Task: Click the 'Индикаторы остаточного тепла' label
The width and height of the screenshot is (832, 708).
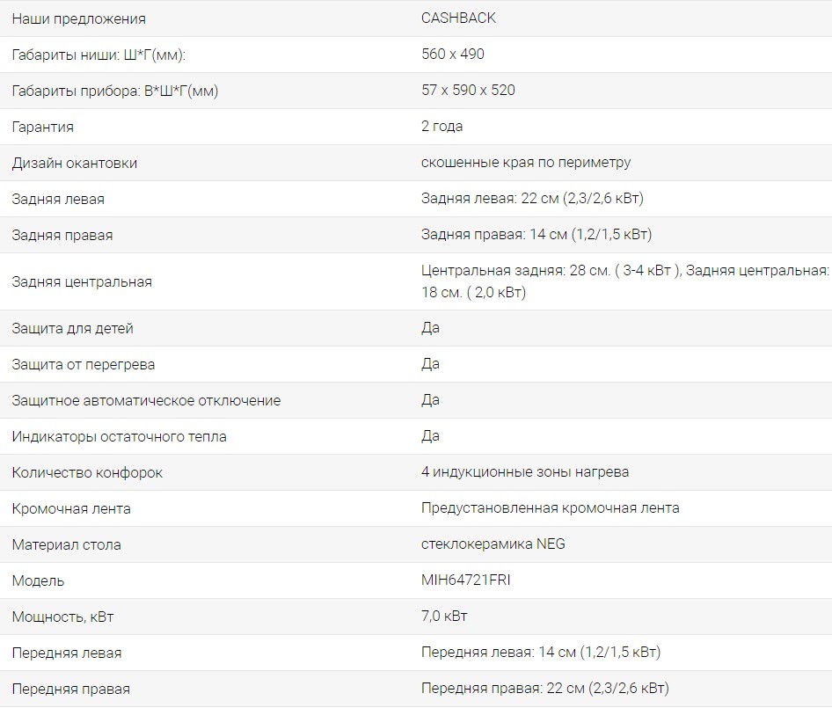Action: pos(119,436)
